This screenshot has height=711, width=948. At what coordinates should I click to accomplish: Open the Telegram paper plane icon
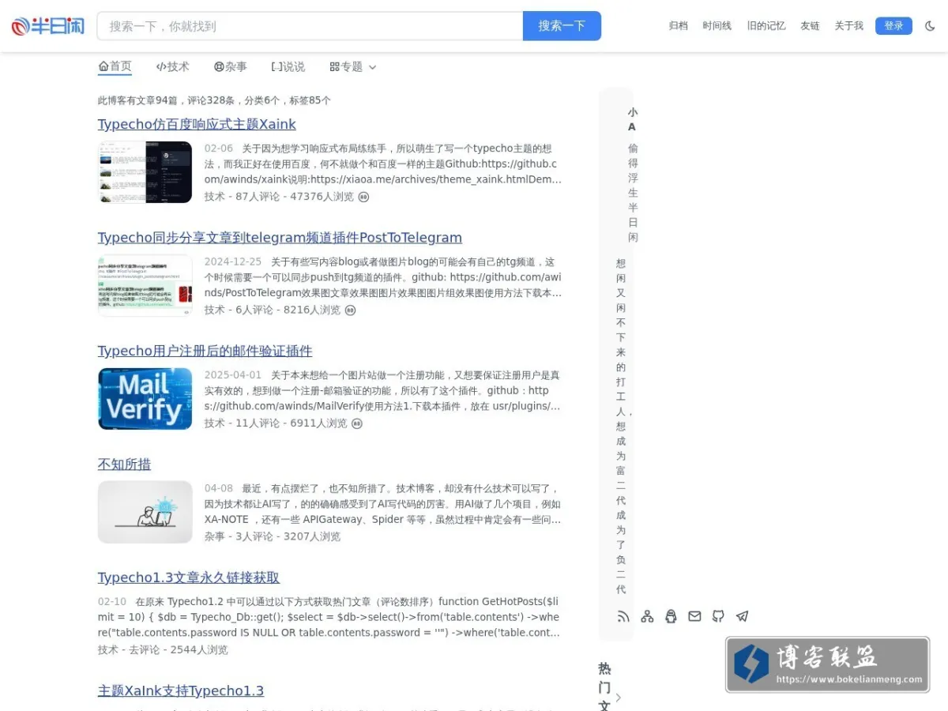click(x=742, y=616)
